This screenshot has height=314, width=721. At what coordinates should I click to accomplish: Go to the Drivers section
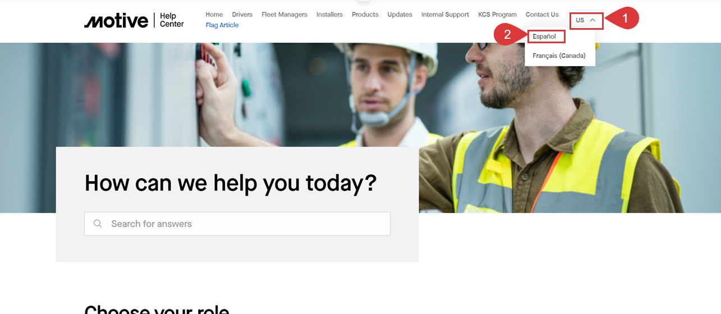(x=242, y=15)
